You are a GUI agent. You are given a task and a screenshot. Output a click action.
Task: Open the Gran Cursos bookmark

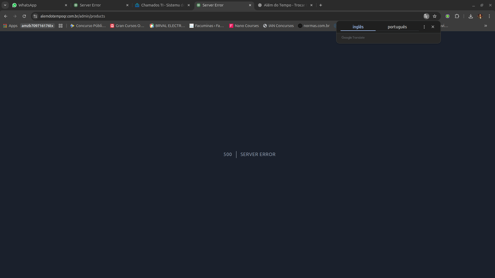click(127, 26)
